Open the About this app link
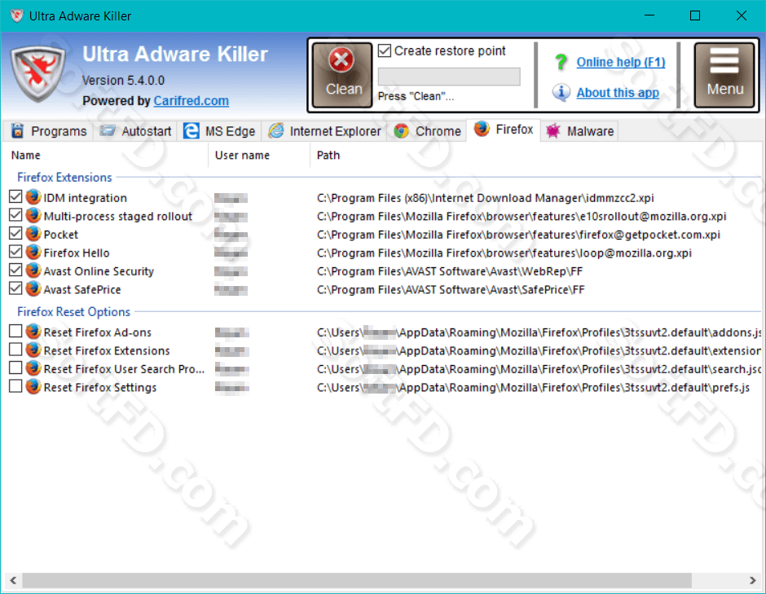The image size is (766, 594). point(618,92)
